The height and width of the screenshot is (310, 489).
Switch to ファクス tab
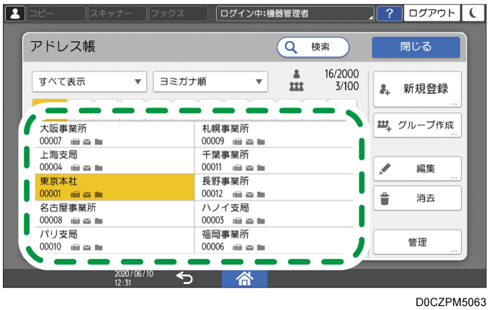click(178, 14)
